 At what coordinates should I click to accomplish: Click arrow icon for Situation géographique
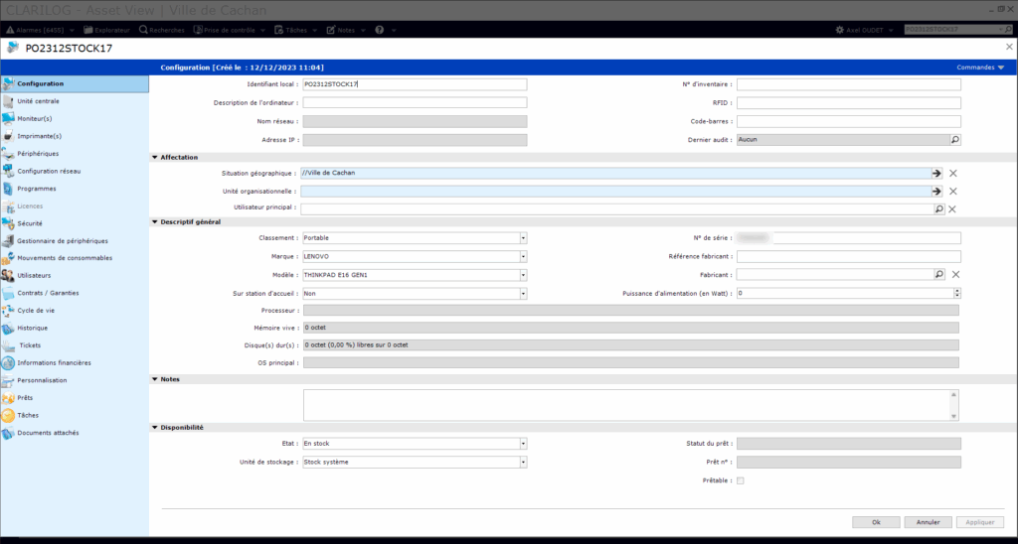coord(936,174)
